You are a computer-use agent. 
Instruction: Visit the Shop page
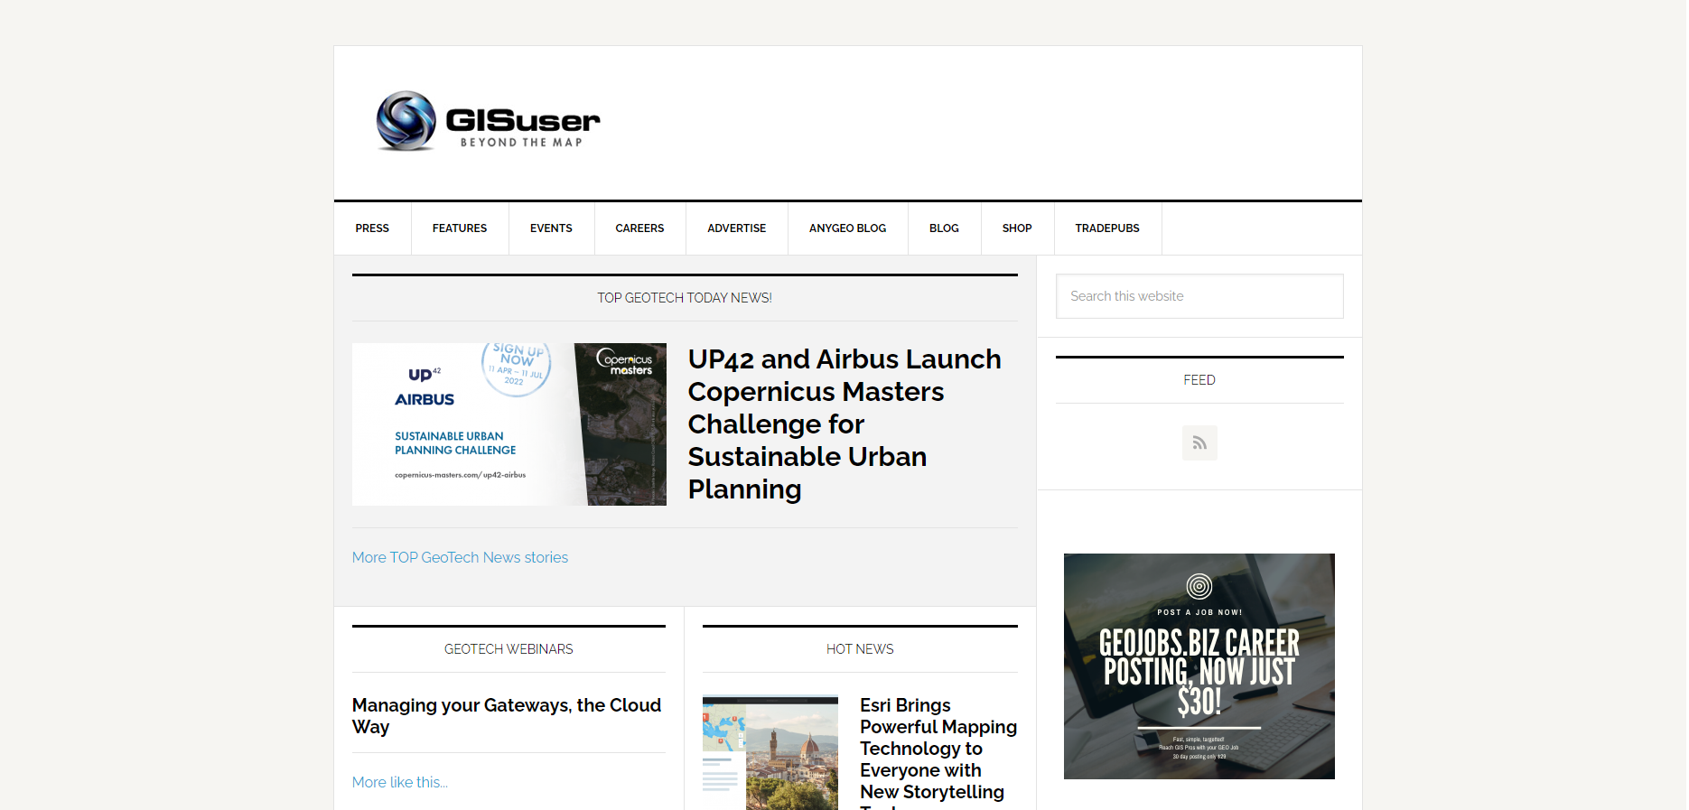click(x=1016, y=228)
